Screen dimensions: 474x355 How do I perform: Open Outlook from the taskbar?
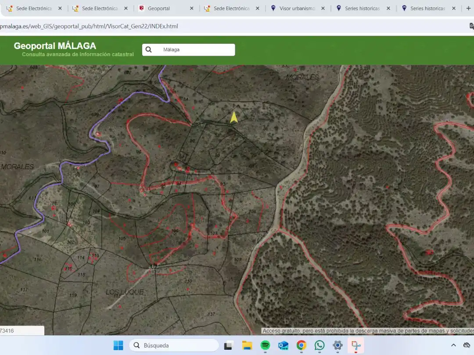coord(283,345)
